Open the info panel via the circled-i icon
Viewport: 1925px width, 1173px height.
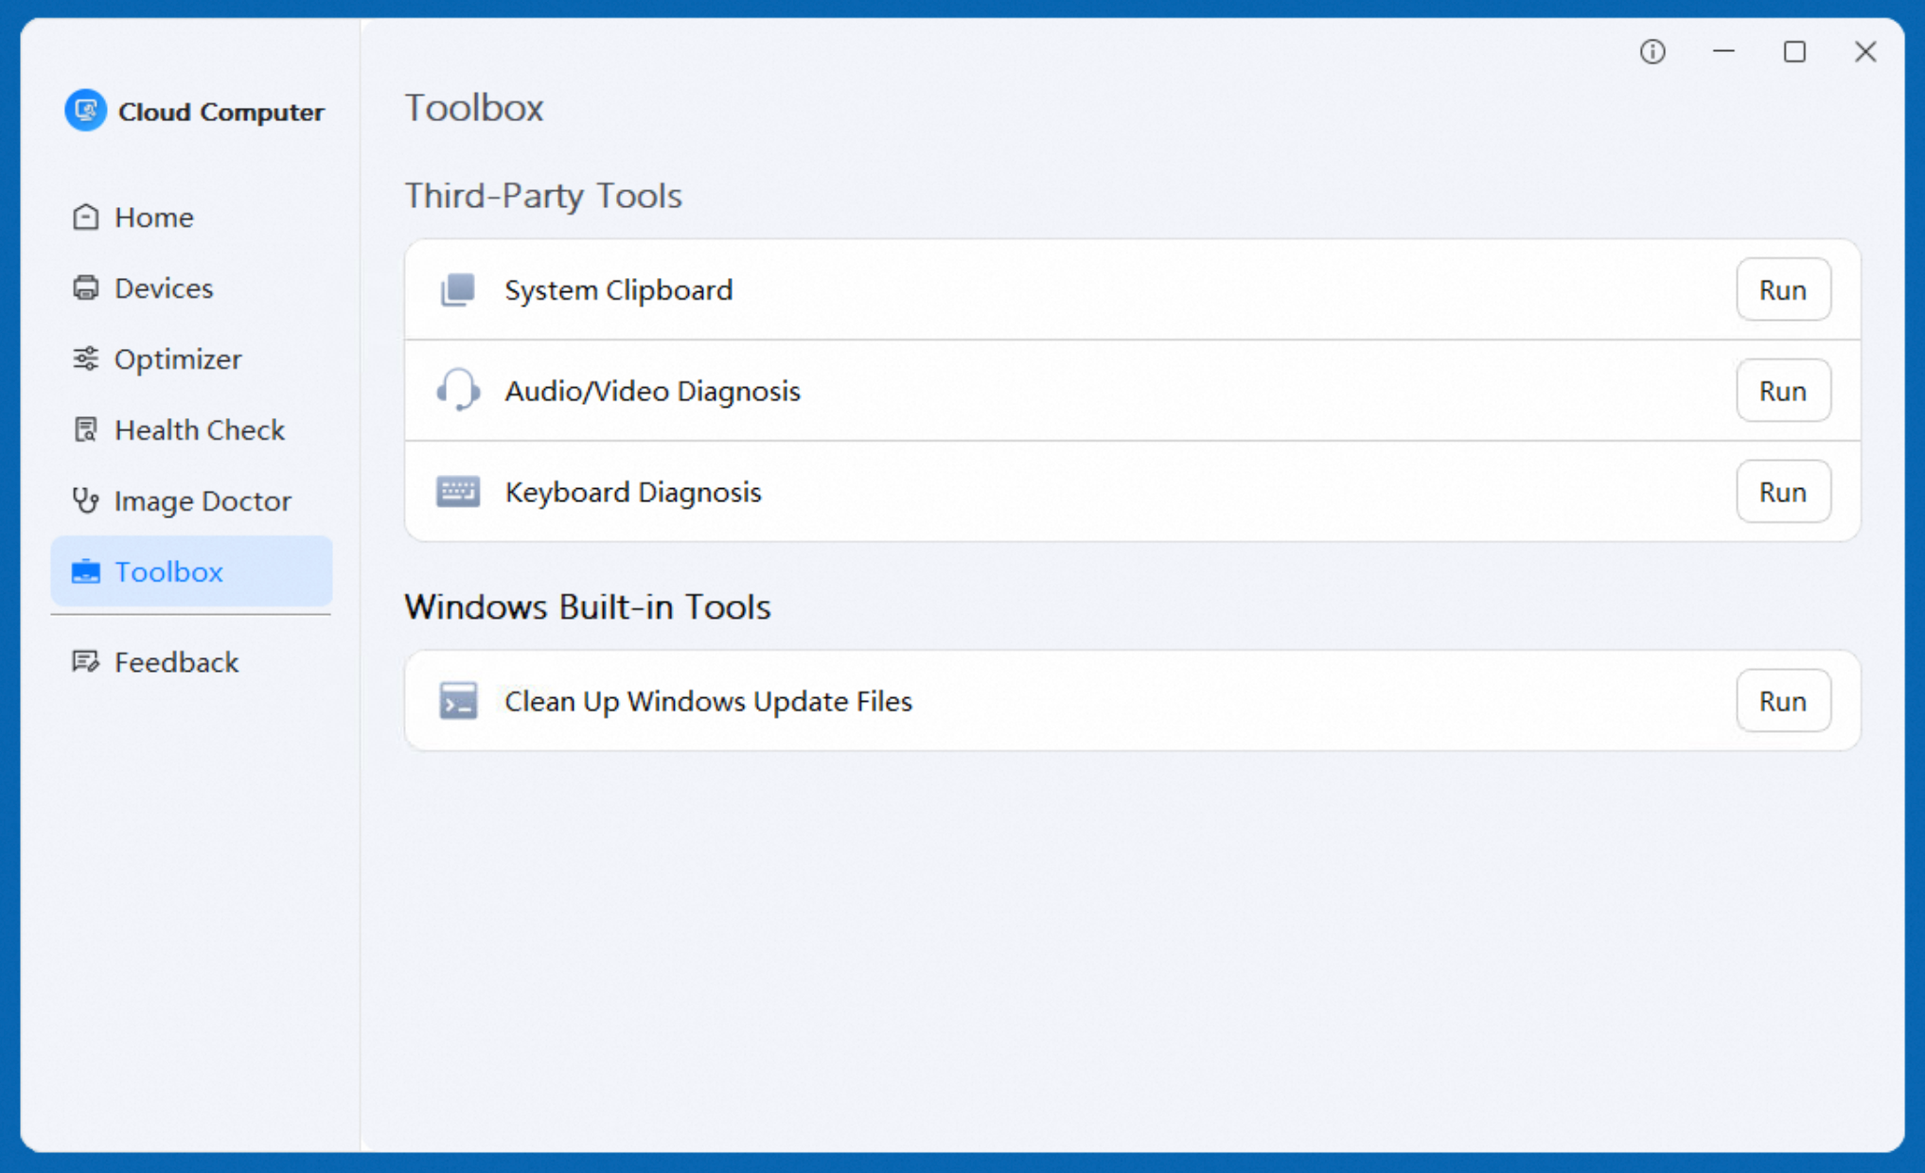click(x=1652, y=53)
